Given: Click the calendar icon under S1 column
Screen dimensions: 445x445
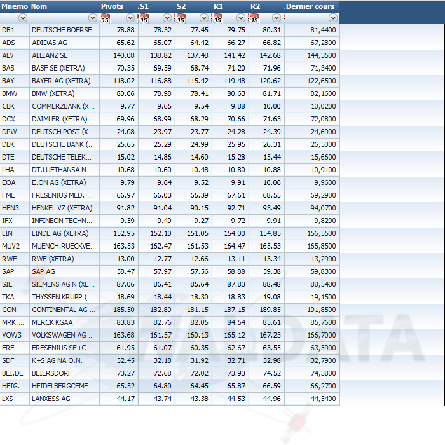Looking at the screenshot, I should pos(144,18).
